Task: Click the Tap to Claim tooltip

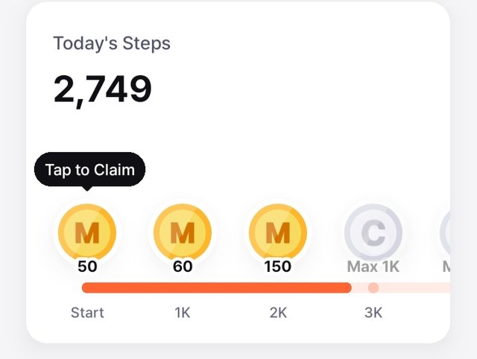Action: click(89, 170)
